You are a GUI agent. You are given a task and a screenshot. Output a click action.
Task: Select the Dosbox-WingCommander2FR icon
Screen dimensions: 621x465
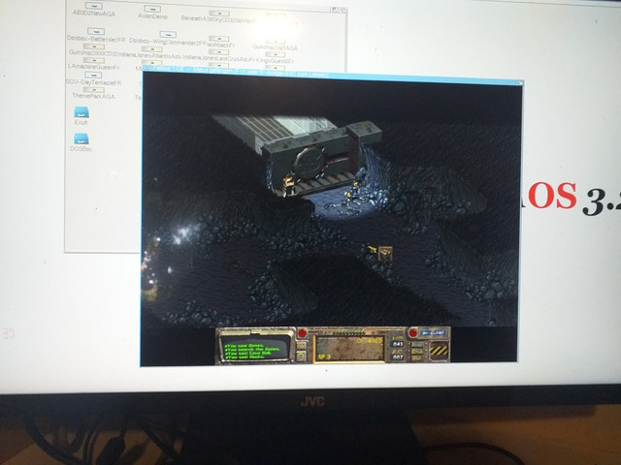(168, 38)
